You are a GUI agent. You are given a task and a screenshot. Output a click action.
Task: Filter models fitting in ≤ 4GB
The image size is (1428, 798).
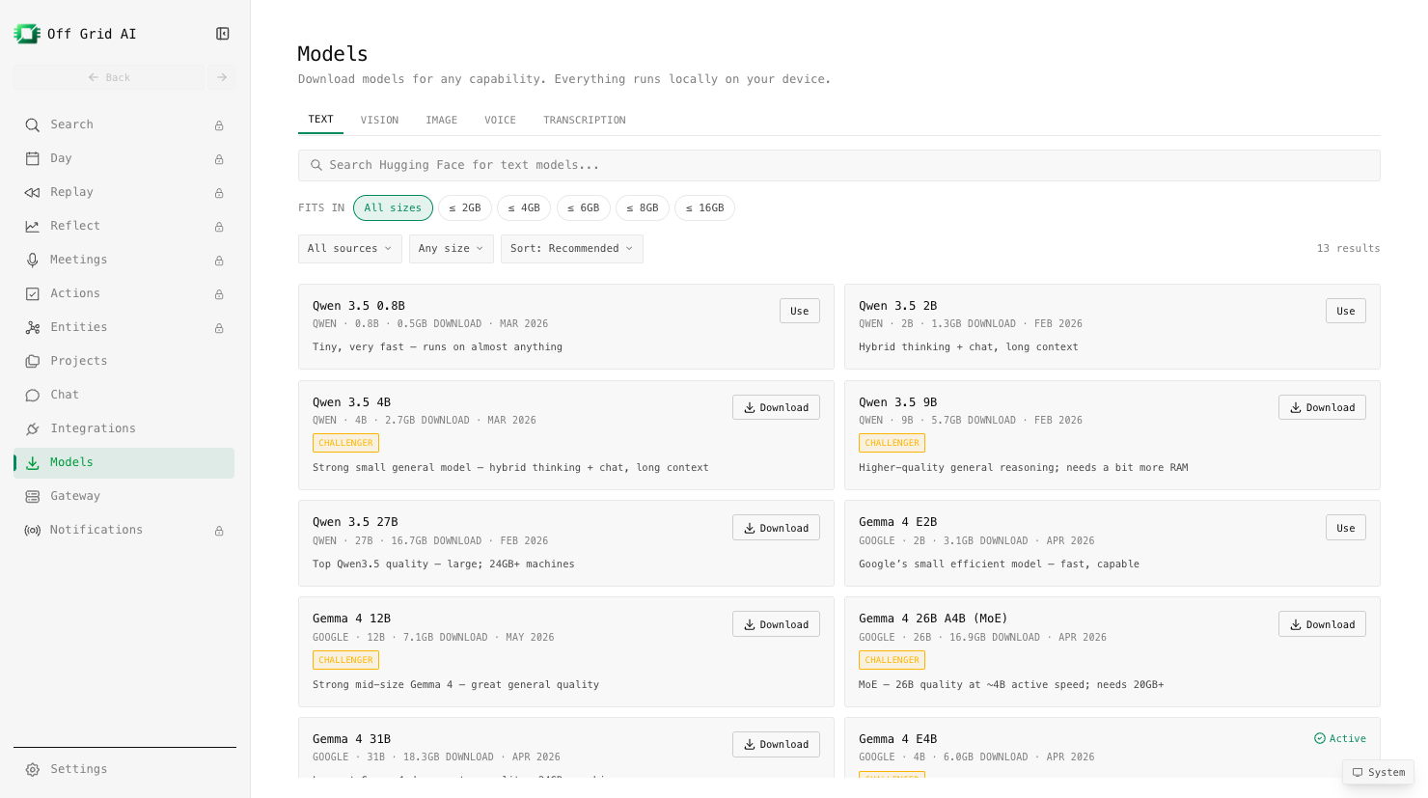click(524, 207)
